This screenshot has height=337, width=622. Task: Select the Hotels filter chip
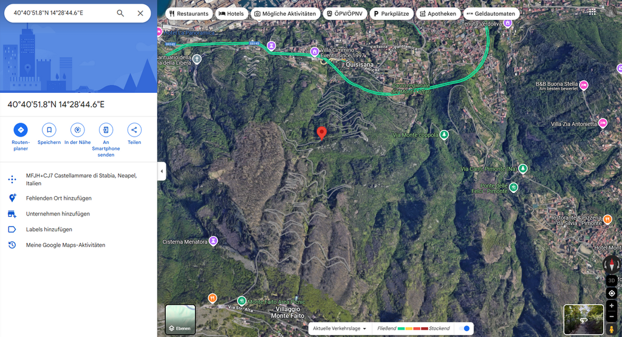click(231, 13)
